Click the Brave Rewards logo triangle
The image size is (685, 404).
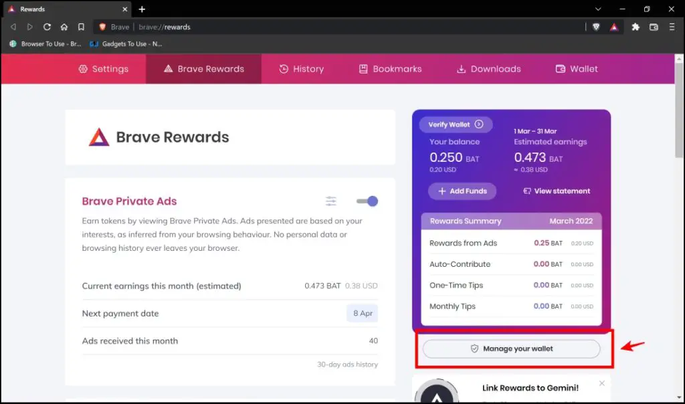(99, 137)
